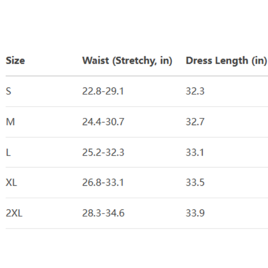Click waist value 26.8-33.1

click(103, 183)
